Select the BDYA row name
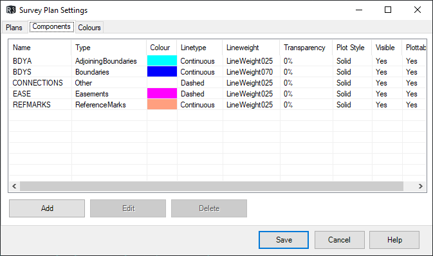Screen dimensions: 433x256 tap(23, 61)
